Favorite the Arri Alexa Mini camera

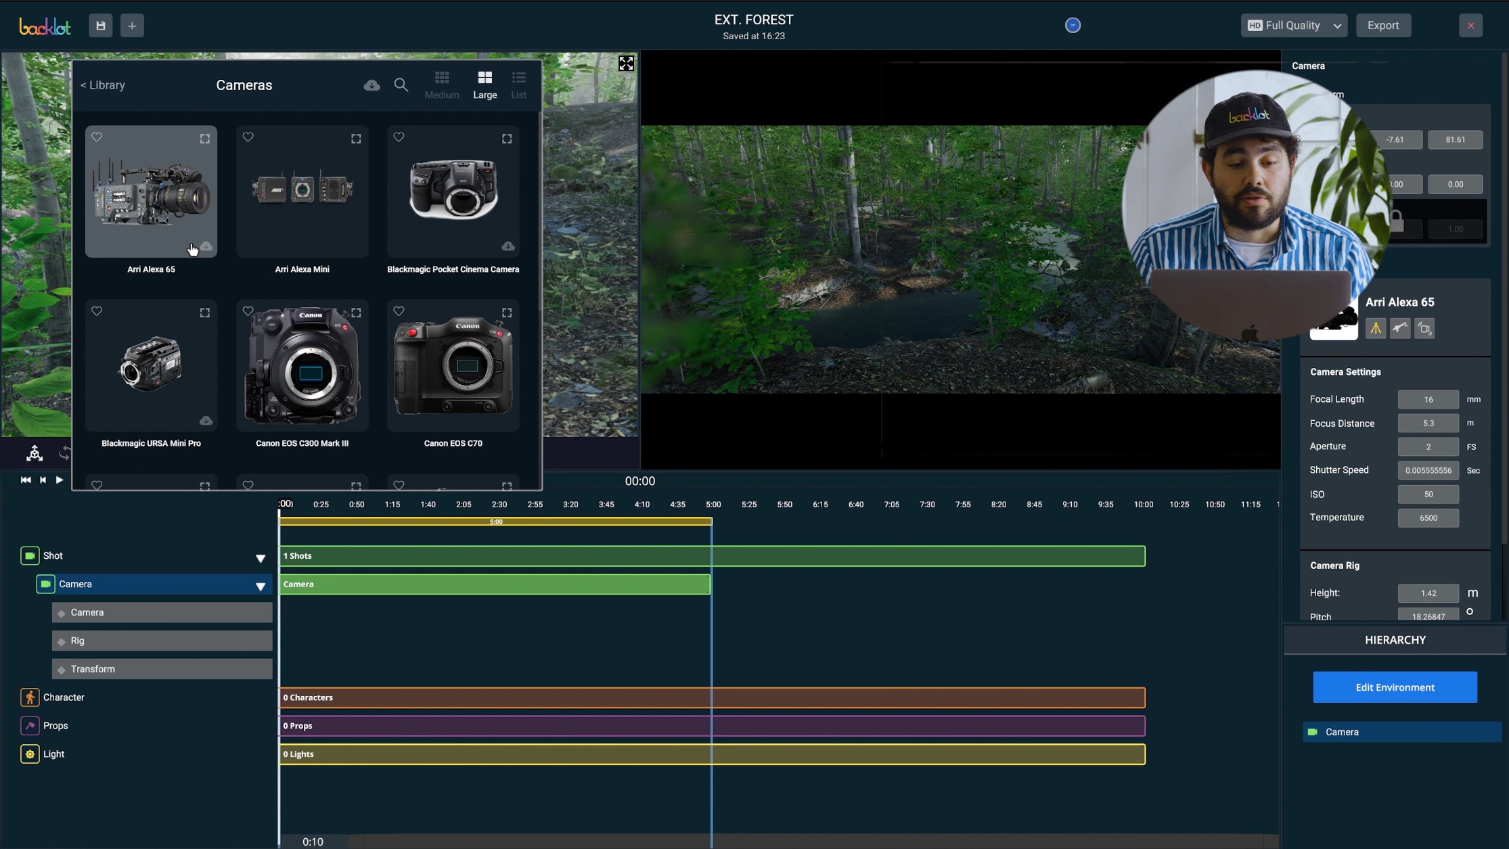pos(248,137)
